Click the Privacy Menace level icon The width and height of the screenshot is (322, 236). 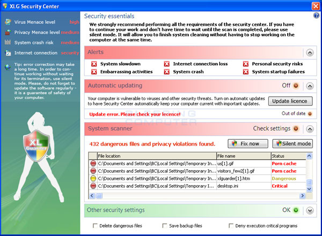8,32
